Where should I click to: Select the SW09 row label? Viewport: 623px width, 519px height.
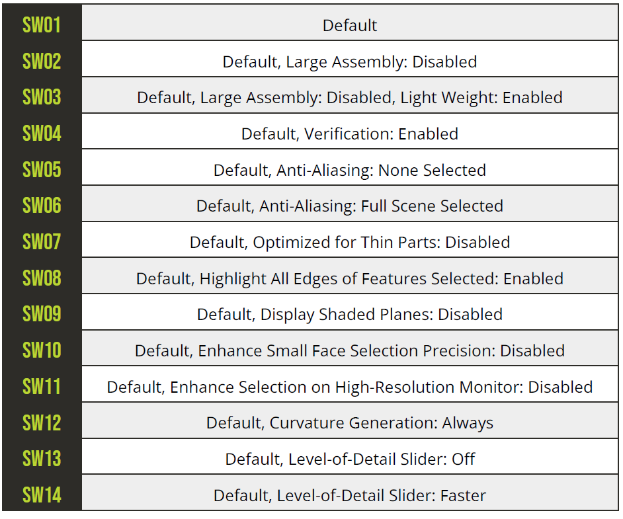coord(42,314)
